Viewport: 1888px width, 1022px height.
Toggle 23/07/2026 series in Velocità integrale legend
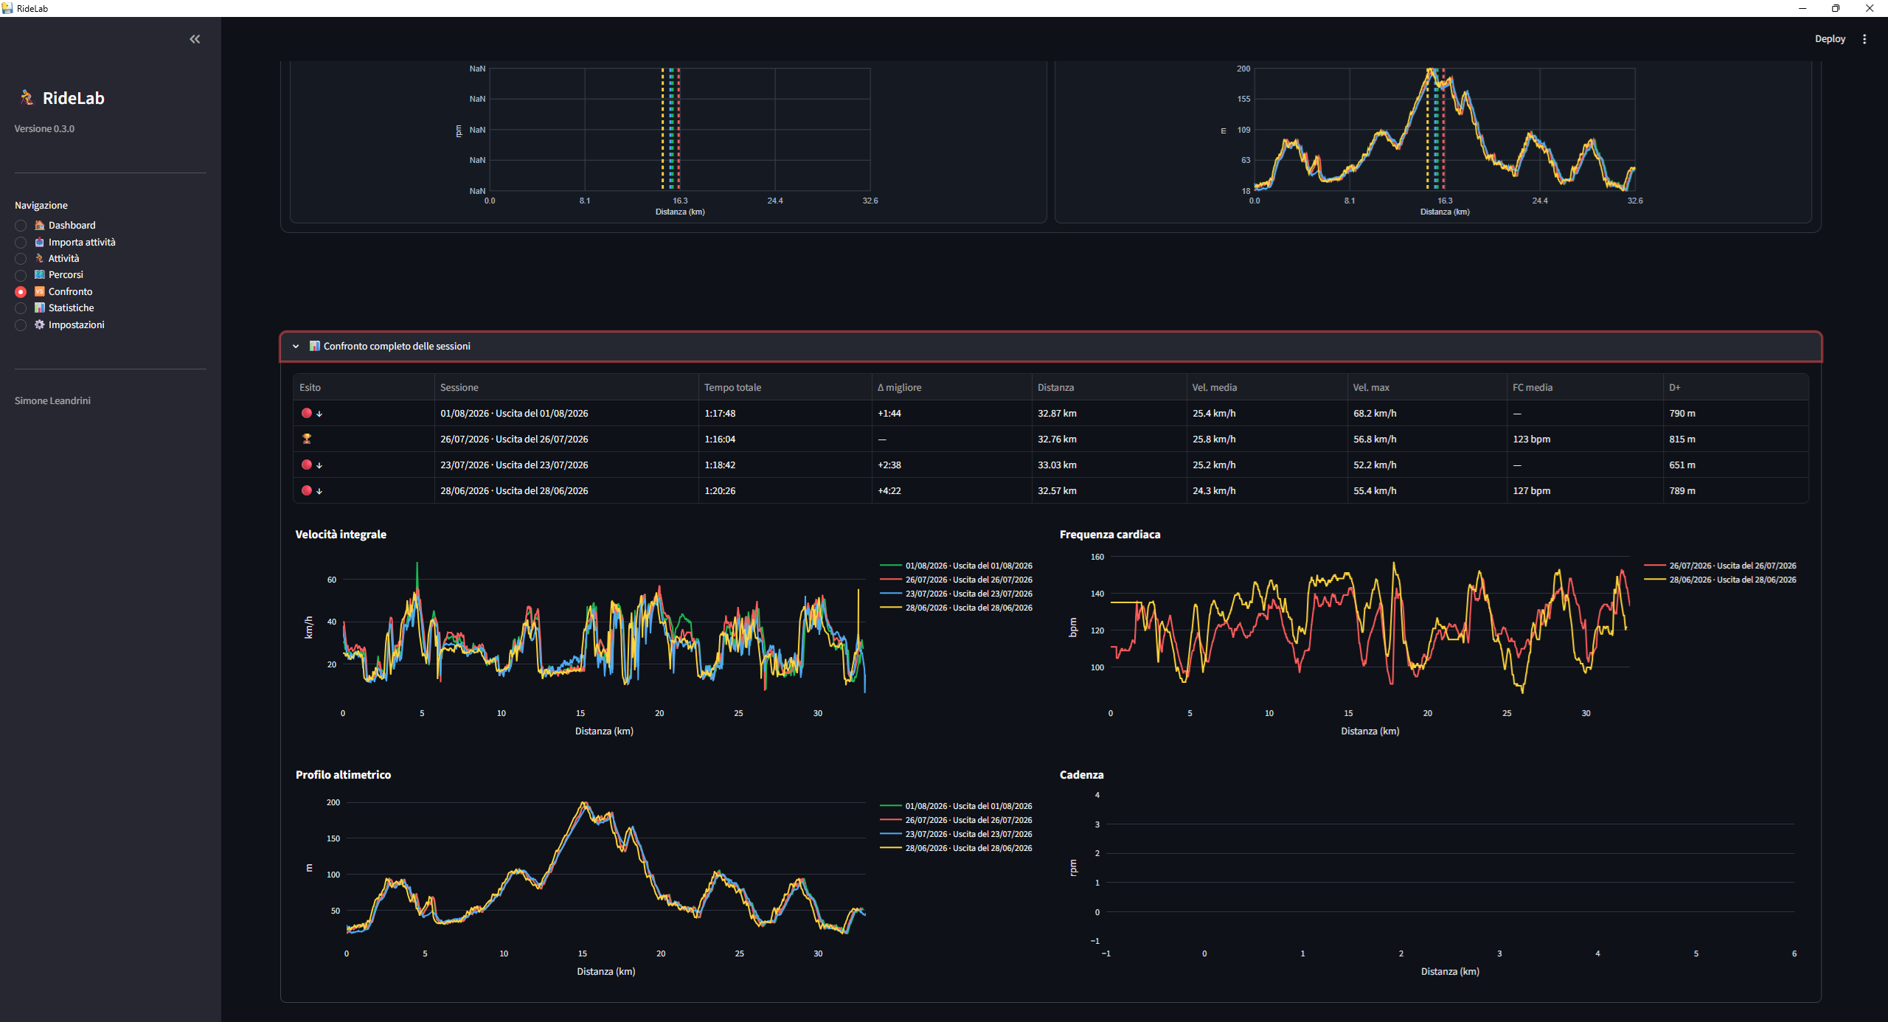(x=956, y=594)
